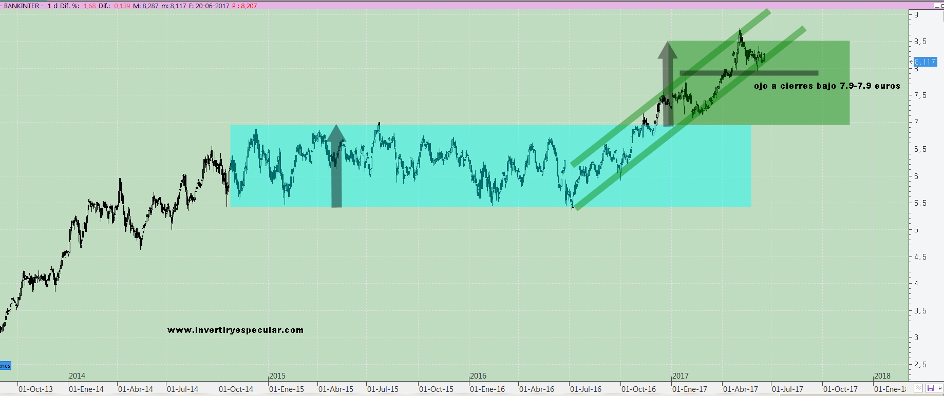Click the 01-Abr-17 date on time axis
This screenshot has width=944, height=396.
point(741,389)
